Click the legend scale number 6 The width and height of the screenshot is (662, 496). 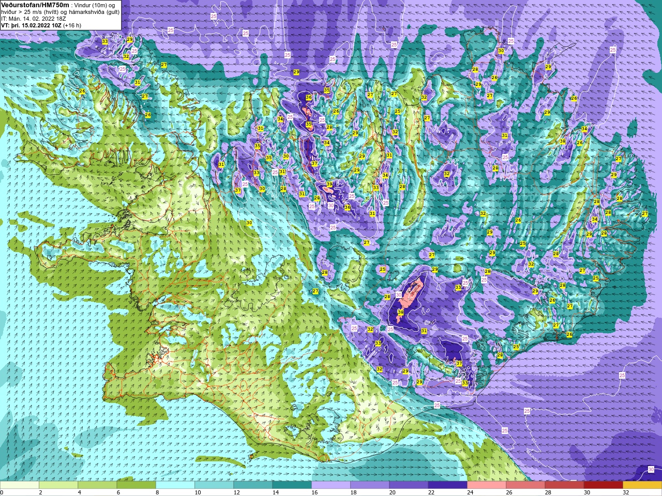(118, 492)
